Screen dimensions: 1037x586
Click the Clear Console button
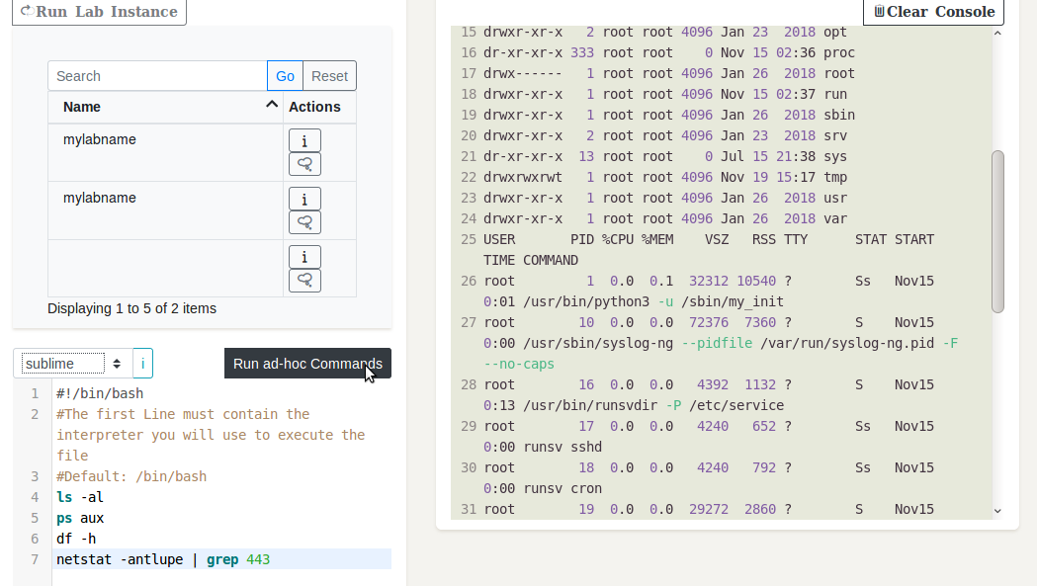coord(934,11)
